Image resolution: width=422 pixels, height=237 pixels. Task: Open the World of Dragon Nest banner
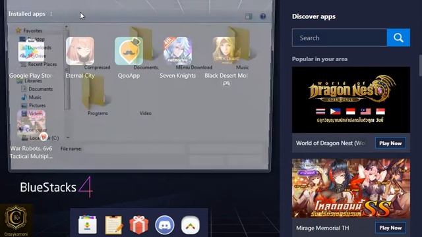coord(351,99)
